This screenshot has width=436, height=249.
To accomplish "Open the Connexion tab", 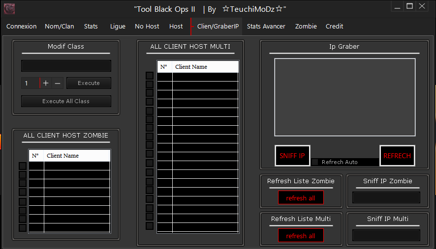I will [x=21, y=27].
